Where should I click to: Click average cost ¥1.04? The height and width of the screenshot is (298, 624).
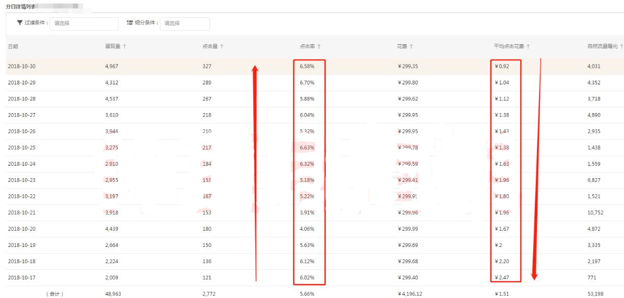click(x=502, y=83)
